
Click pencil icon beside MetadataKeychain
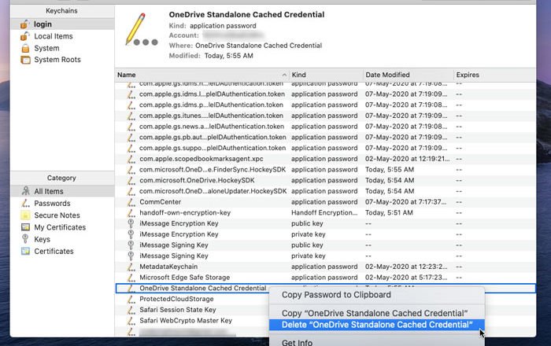[131, 267]
